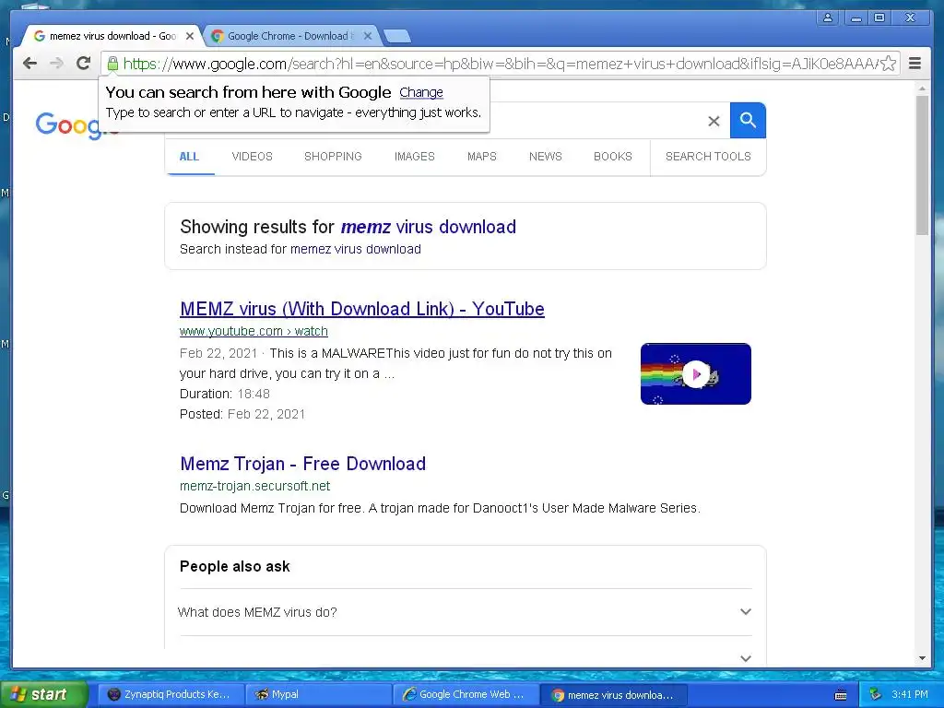Click the scrollbar down arrow
The height and width of the screenshot is (708, 944).
click(x=922, y=658)
